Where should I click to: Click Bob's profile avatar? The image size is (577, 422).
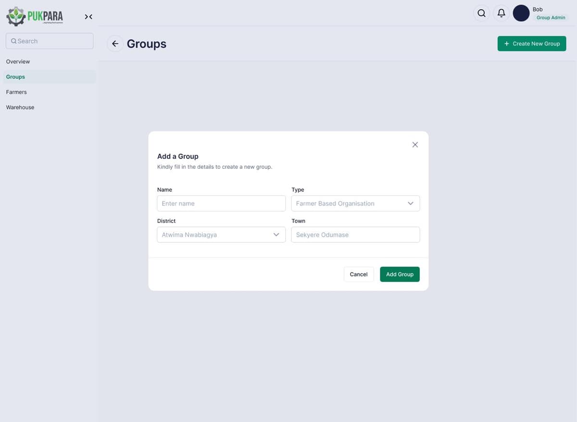click(521, 13)
